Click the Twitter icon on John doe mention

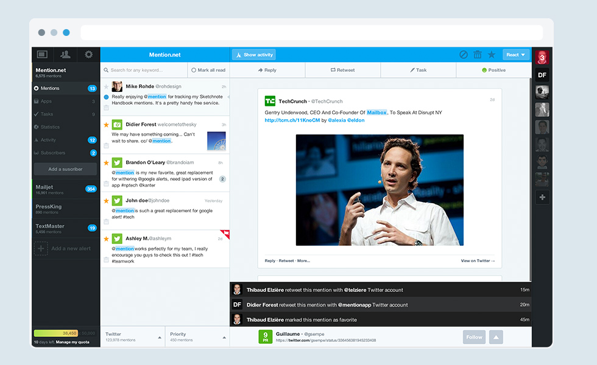tap(117, 200)
